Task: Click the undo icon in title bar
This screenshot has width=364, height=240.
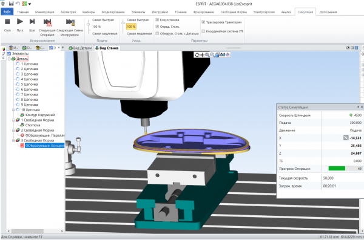Action: [18, 4]
